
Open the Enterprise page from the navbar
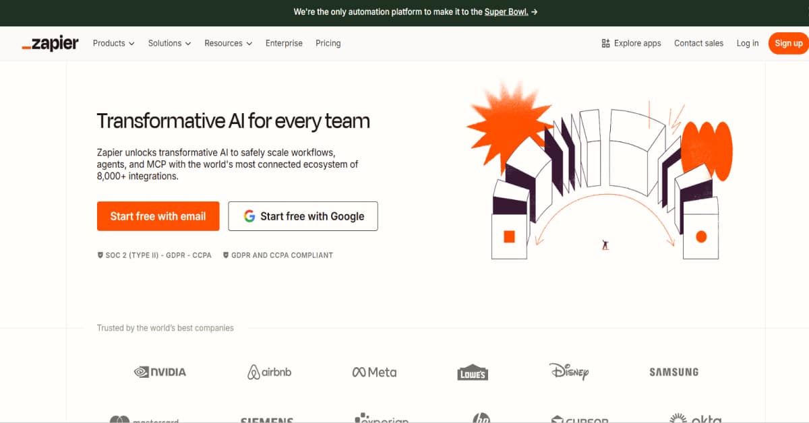pos(284,43)
